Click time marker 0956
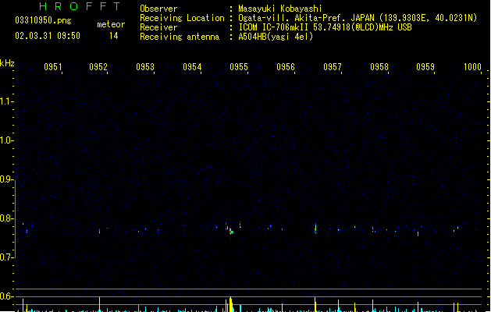The height and width of the screenshot is (312, 491). [x=286, y=67]
